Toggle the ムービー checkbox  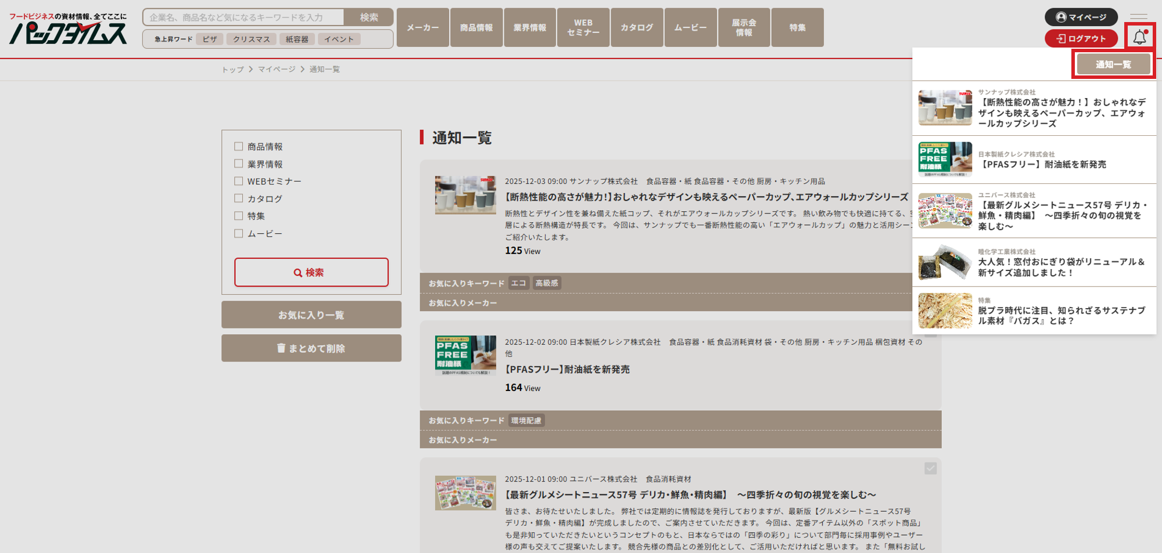238,233
